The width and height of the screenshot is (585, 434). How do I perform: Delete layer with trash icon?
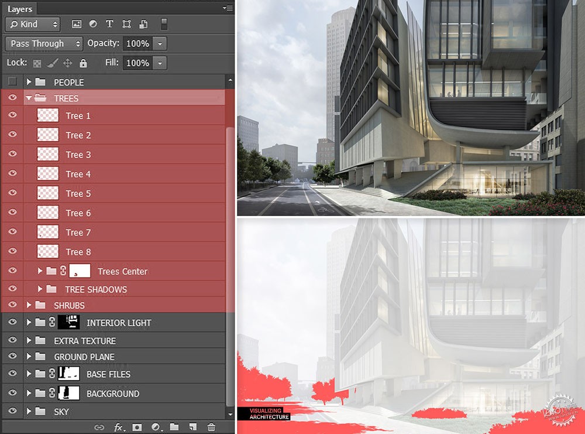pyautogui.click(x=211, y=427)
